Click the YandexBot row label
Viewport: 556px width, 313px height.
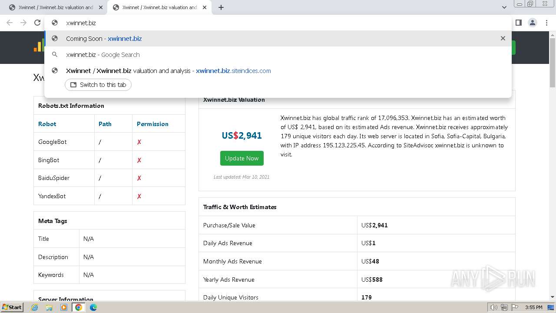point(52,196)
